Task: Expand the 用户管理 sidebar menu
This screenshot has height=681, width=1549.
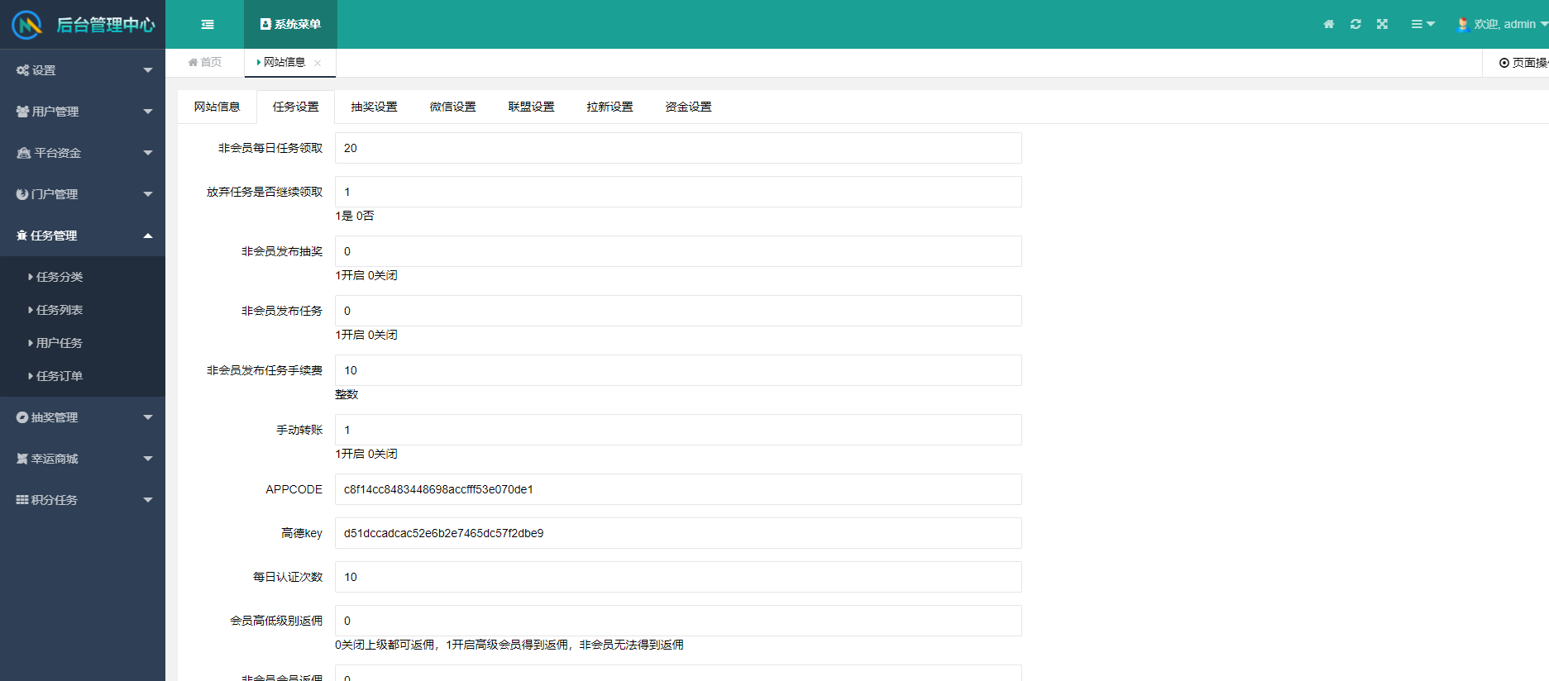Action: point(83,112)
